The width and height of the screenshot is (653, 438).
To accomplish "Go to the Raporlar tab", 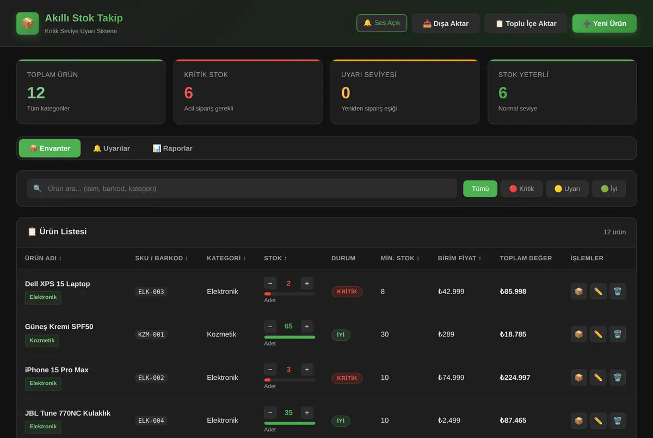I will point(173,148).
